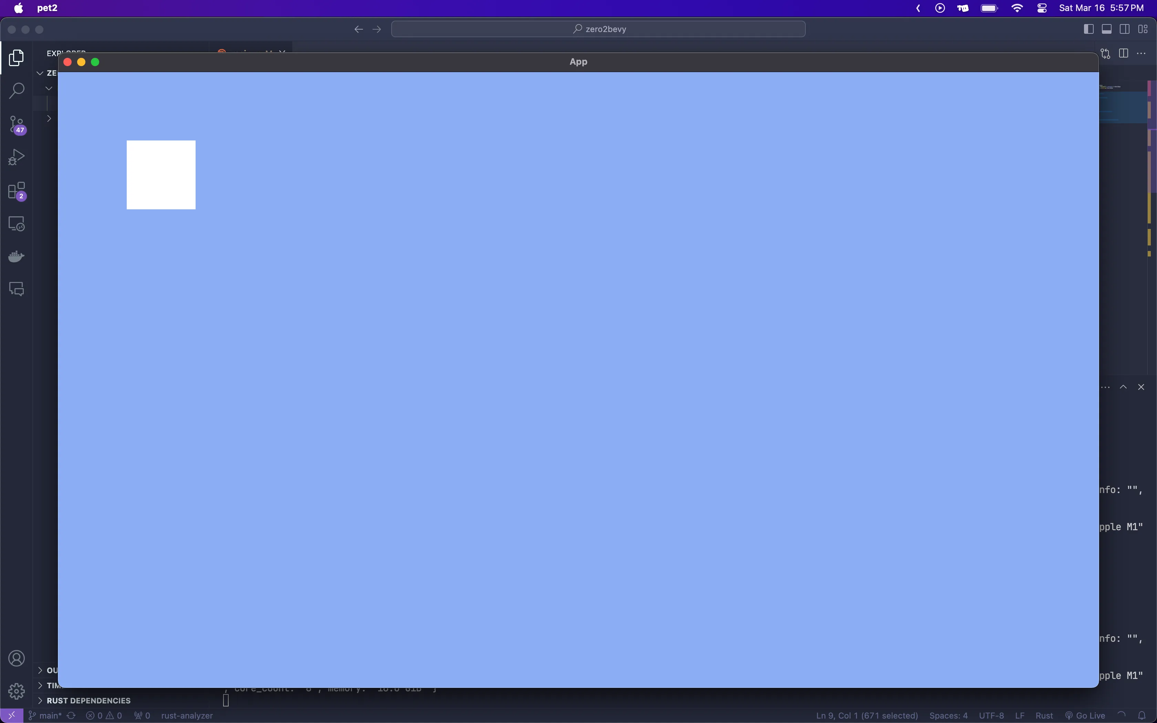Screen dimensions: 1157x723
Task: Start the Go Live server
Action: 1085,715
